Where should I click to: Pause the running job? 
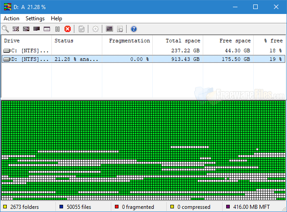coord(57,29)
